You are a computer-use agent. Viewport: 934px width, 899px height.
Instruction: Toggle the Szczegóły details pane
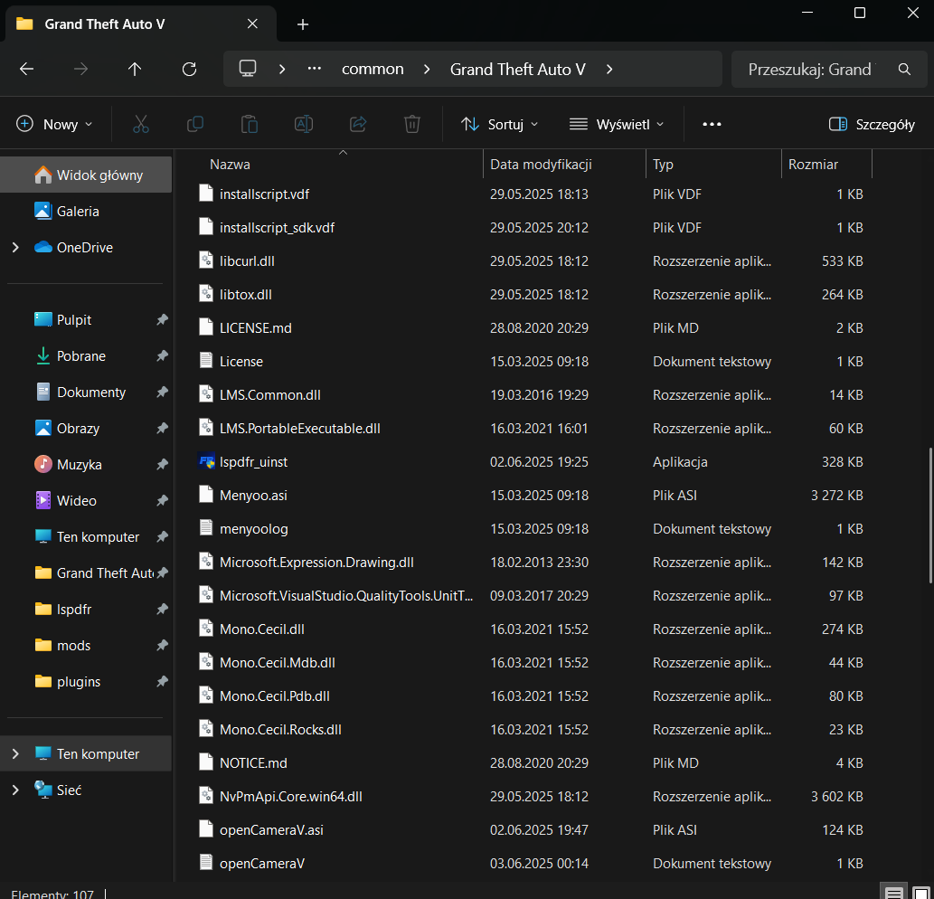click(x=872, y=124)
